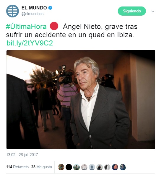Expand the tweet options chevron
Screen dimensions: 161x175
(x=153, y=11)
